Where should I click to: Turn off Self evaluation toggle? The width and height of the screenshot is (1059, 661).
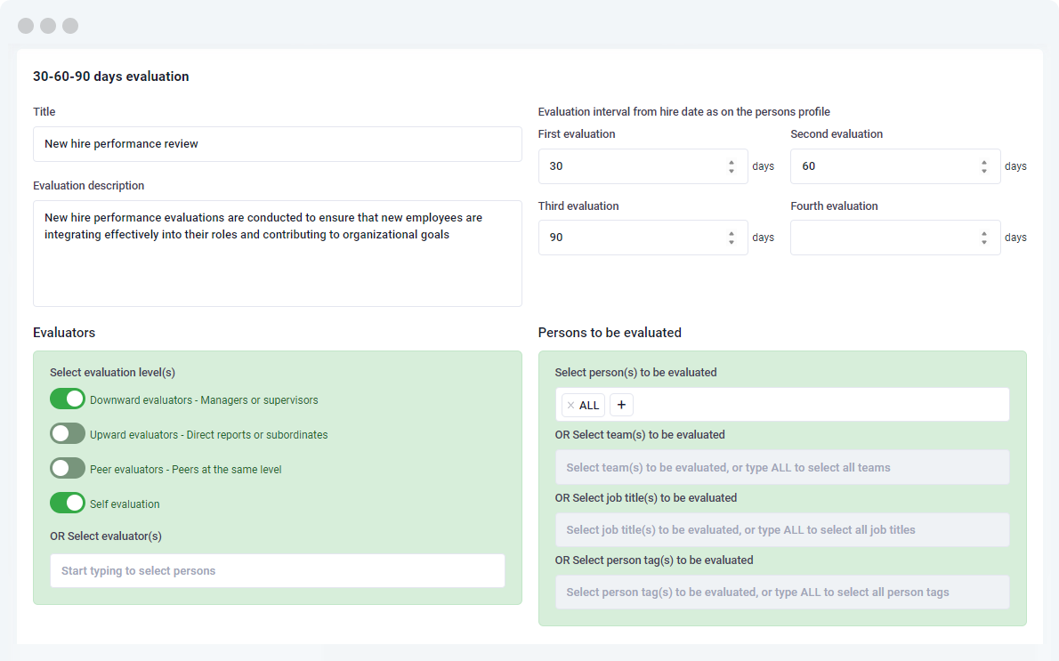67,503
